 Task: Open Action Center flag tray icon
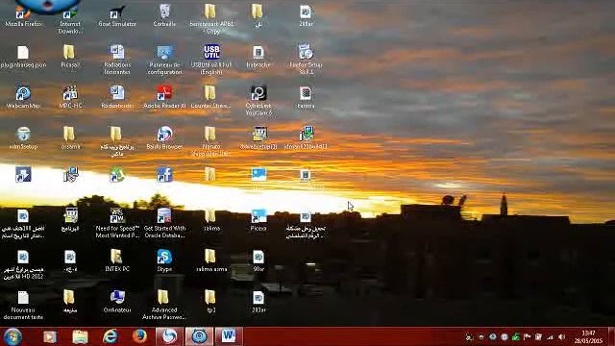pos(527,337)
